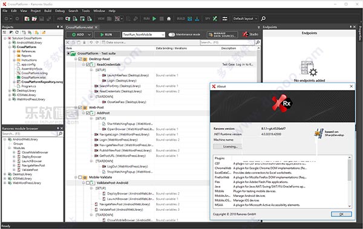
Task: Click the view toggle icon with dropdown
Action: tap(119, 19)
